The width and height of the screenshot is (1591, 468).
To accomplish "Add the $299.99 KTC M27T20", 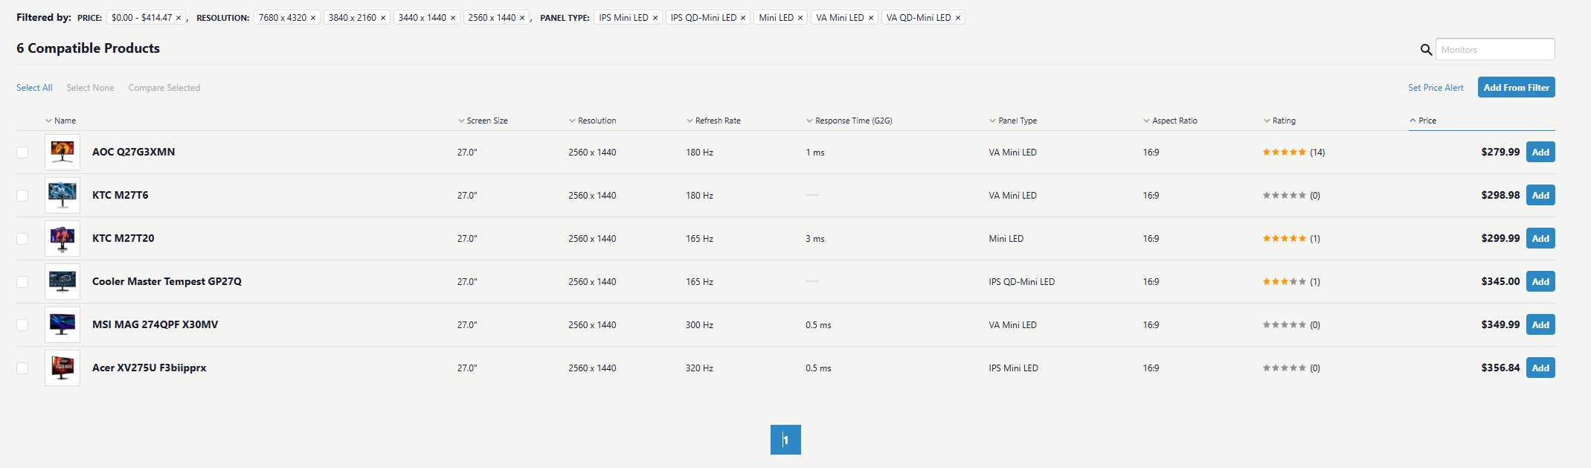I will point(1540,238).
